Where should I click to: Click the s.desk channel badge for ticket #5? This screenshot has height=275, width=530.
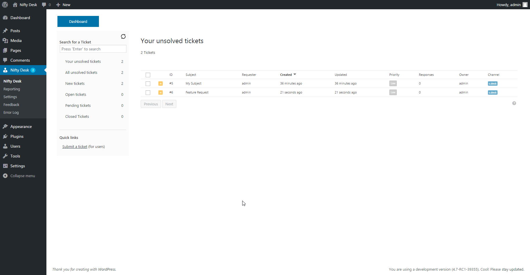tap(493, 84)
